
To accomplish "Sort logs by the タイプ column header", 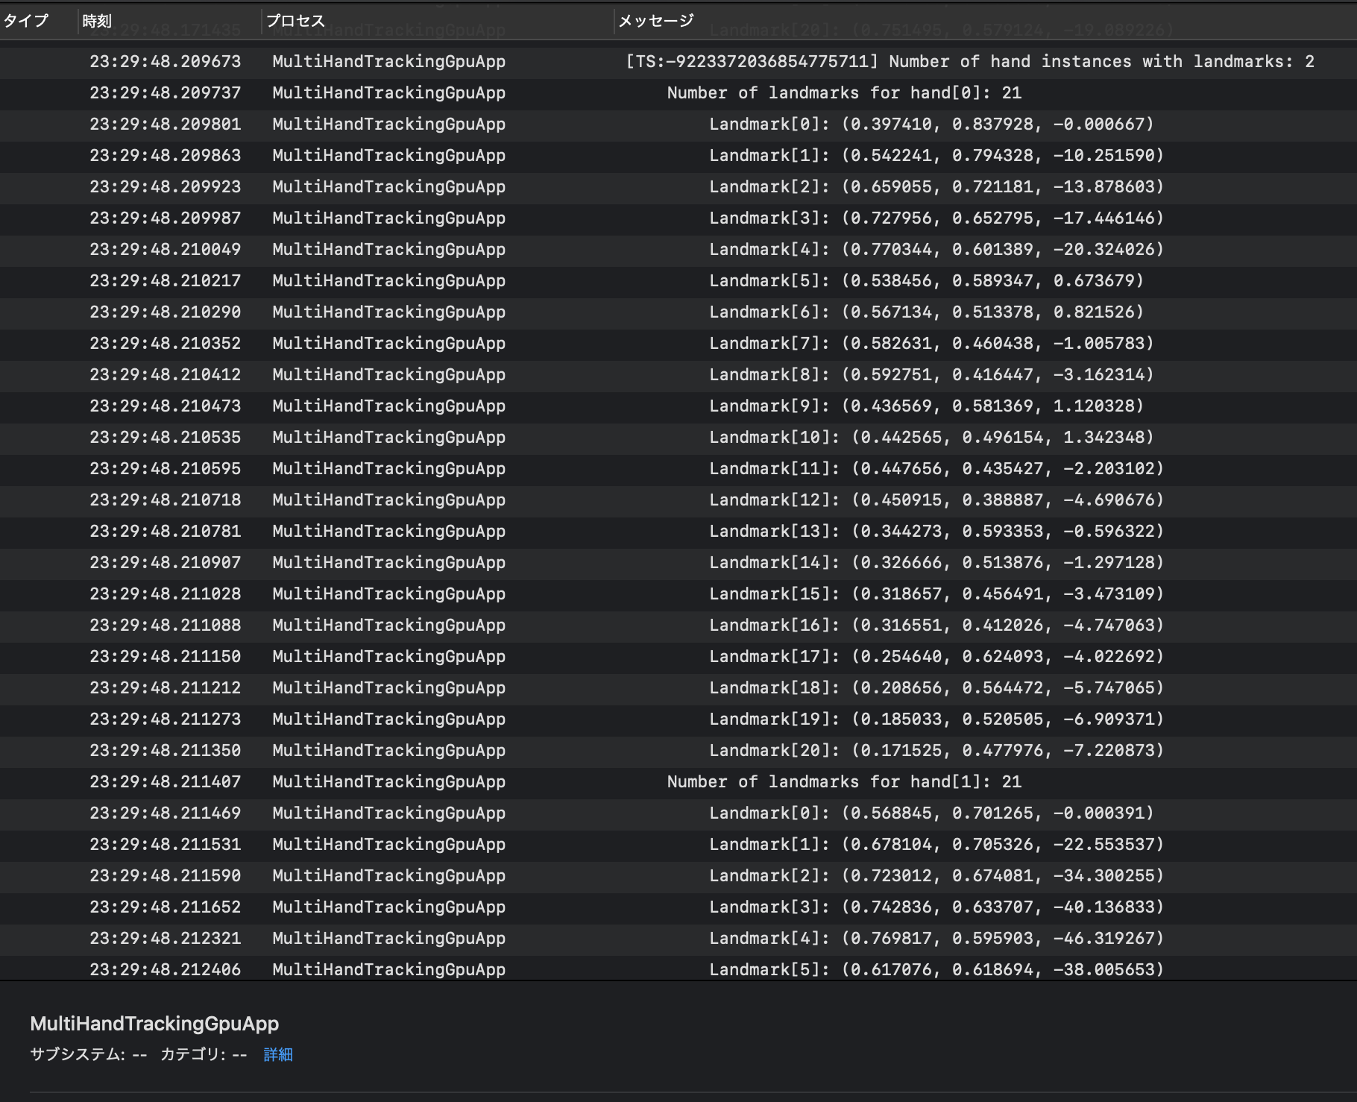I will (26, 21).
